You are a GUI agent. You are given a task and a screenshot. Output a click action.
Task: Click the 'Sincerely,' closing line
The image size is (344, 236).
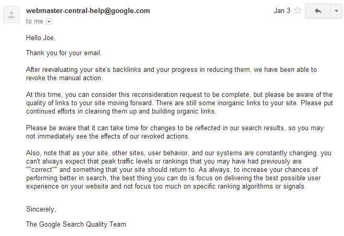tap(41, 209)
